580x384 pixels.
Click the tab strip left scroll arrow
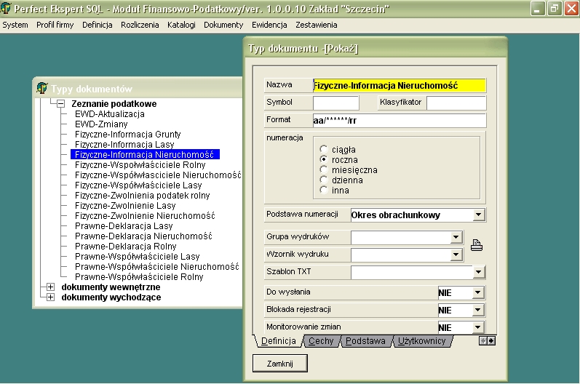pyautogui.click(x=483, y=341)
